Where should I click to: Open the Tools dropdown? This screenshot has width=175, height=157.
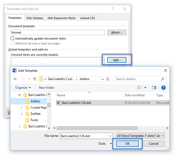[x=105, y=143]
